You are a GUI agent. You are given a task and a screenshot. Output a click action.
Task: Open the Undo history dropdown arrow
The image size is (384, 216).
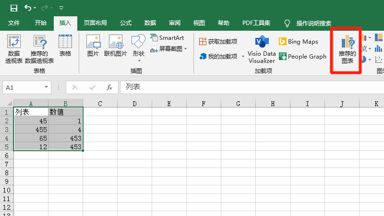coord(35,8)
